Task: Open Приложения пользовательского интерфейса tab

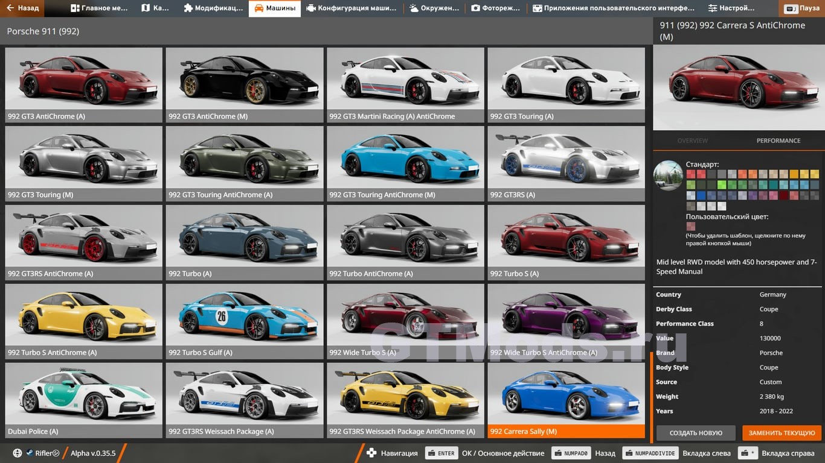Action: tap(614, 8)
